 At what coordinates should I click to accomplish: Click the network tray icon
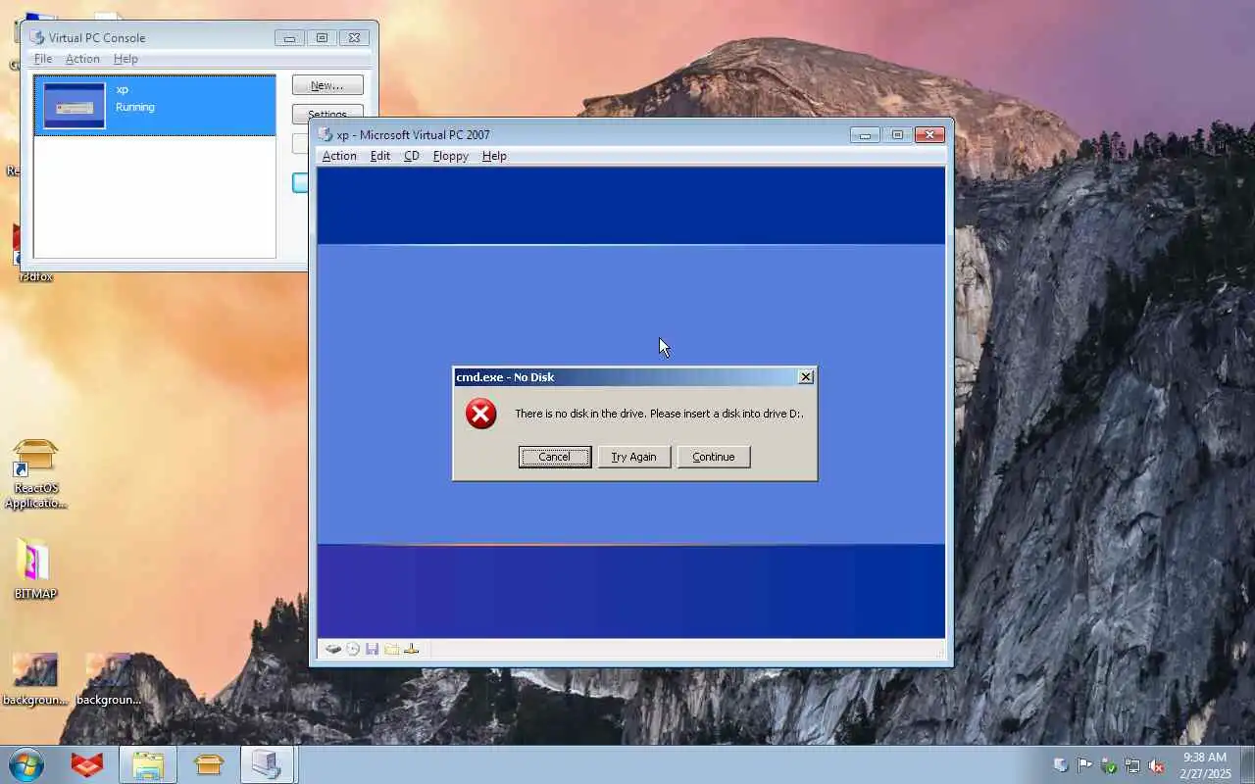(1132, 765)
